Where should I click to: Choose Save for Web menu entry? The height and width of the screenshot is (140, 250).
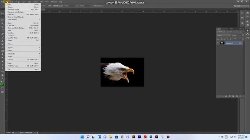click(x=23, y=38)
